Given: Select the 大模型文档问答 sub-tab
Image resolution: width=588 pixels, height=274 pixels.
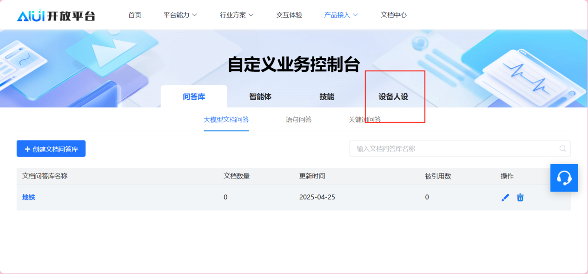Looking at the screenshot, I should 226,120.
